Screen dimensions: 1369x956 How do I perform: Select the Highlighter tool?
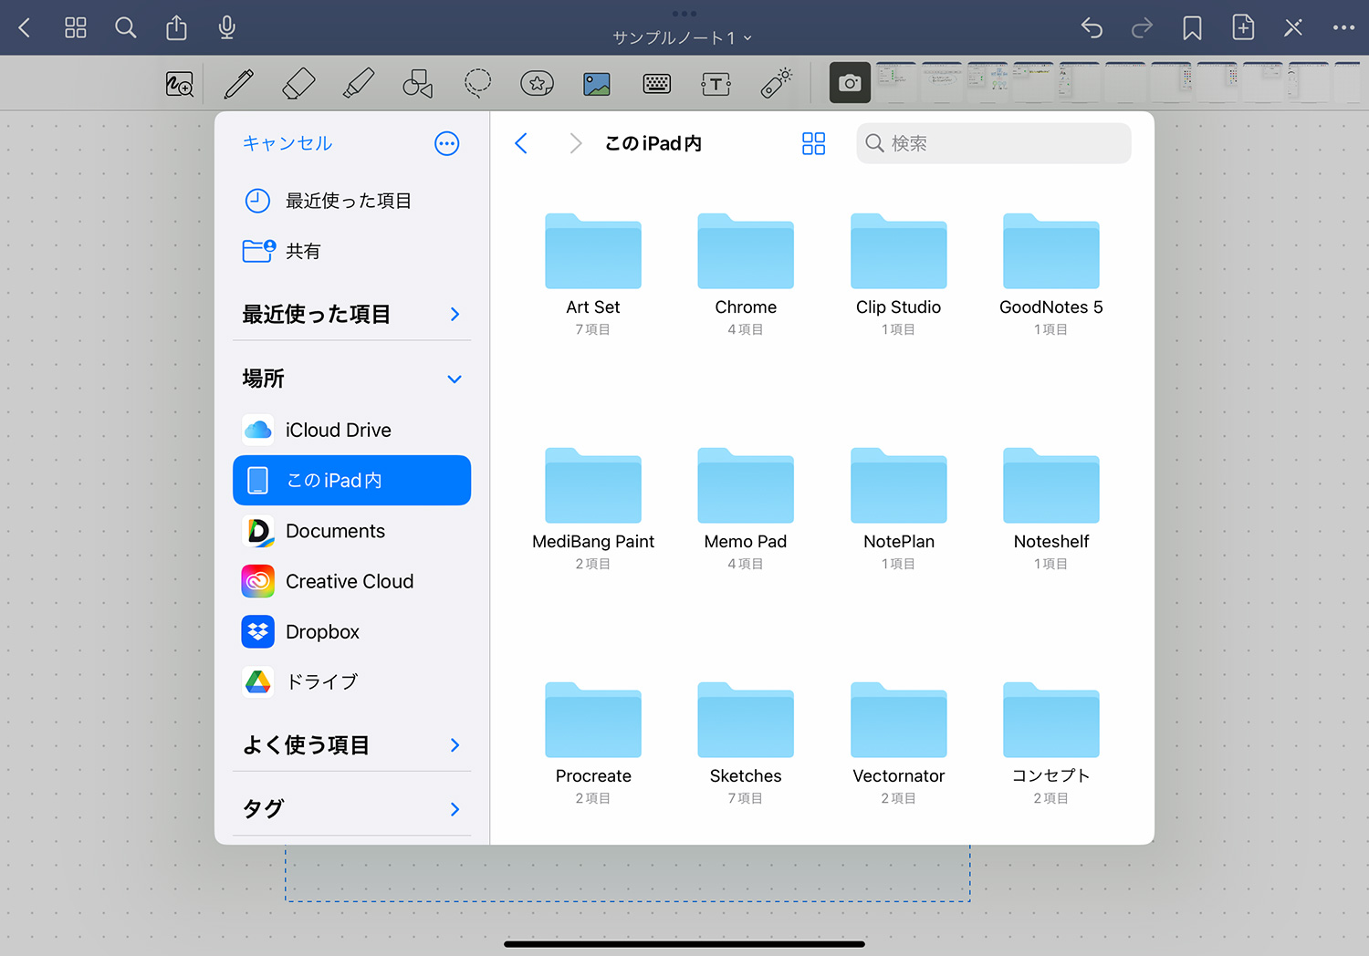click(358, 84)
